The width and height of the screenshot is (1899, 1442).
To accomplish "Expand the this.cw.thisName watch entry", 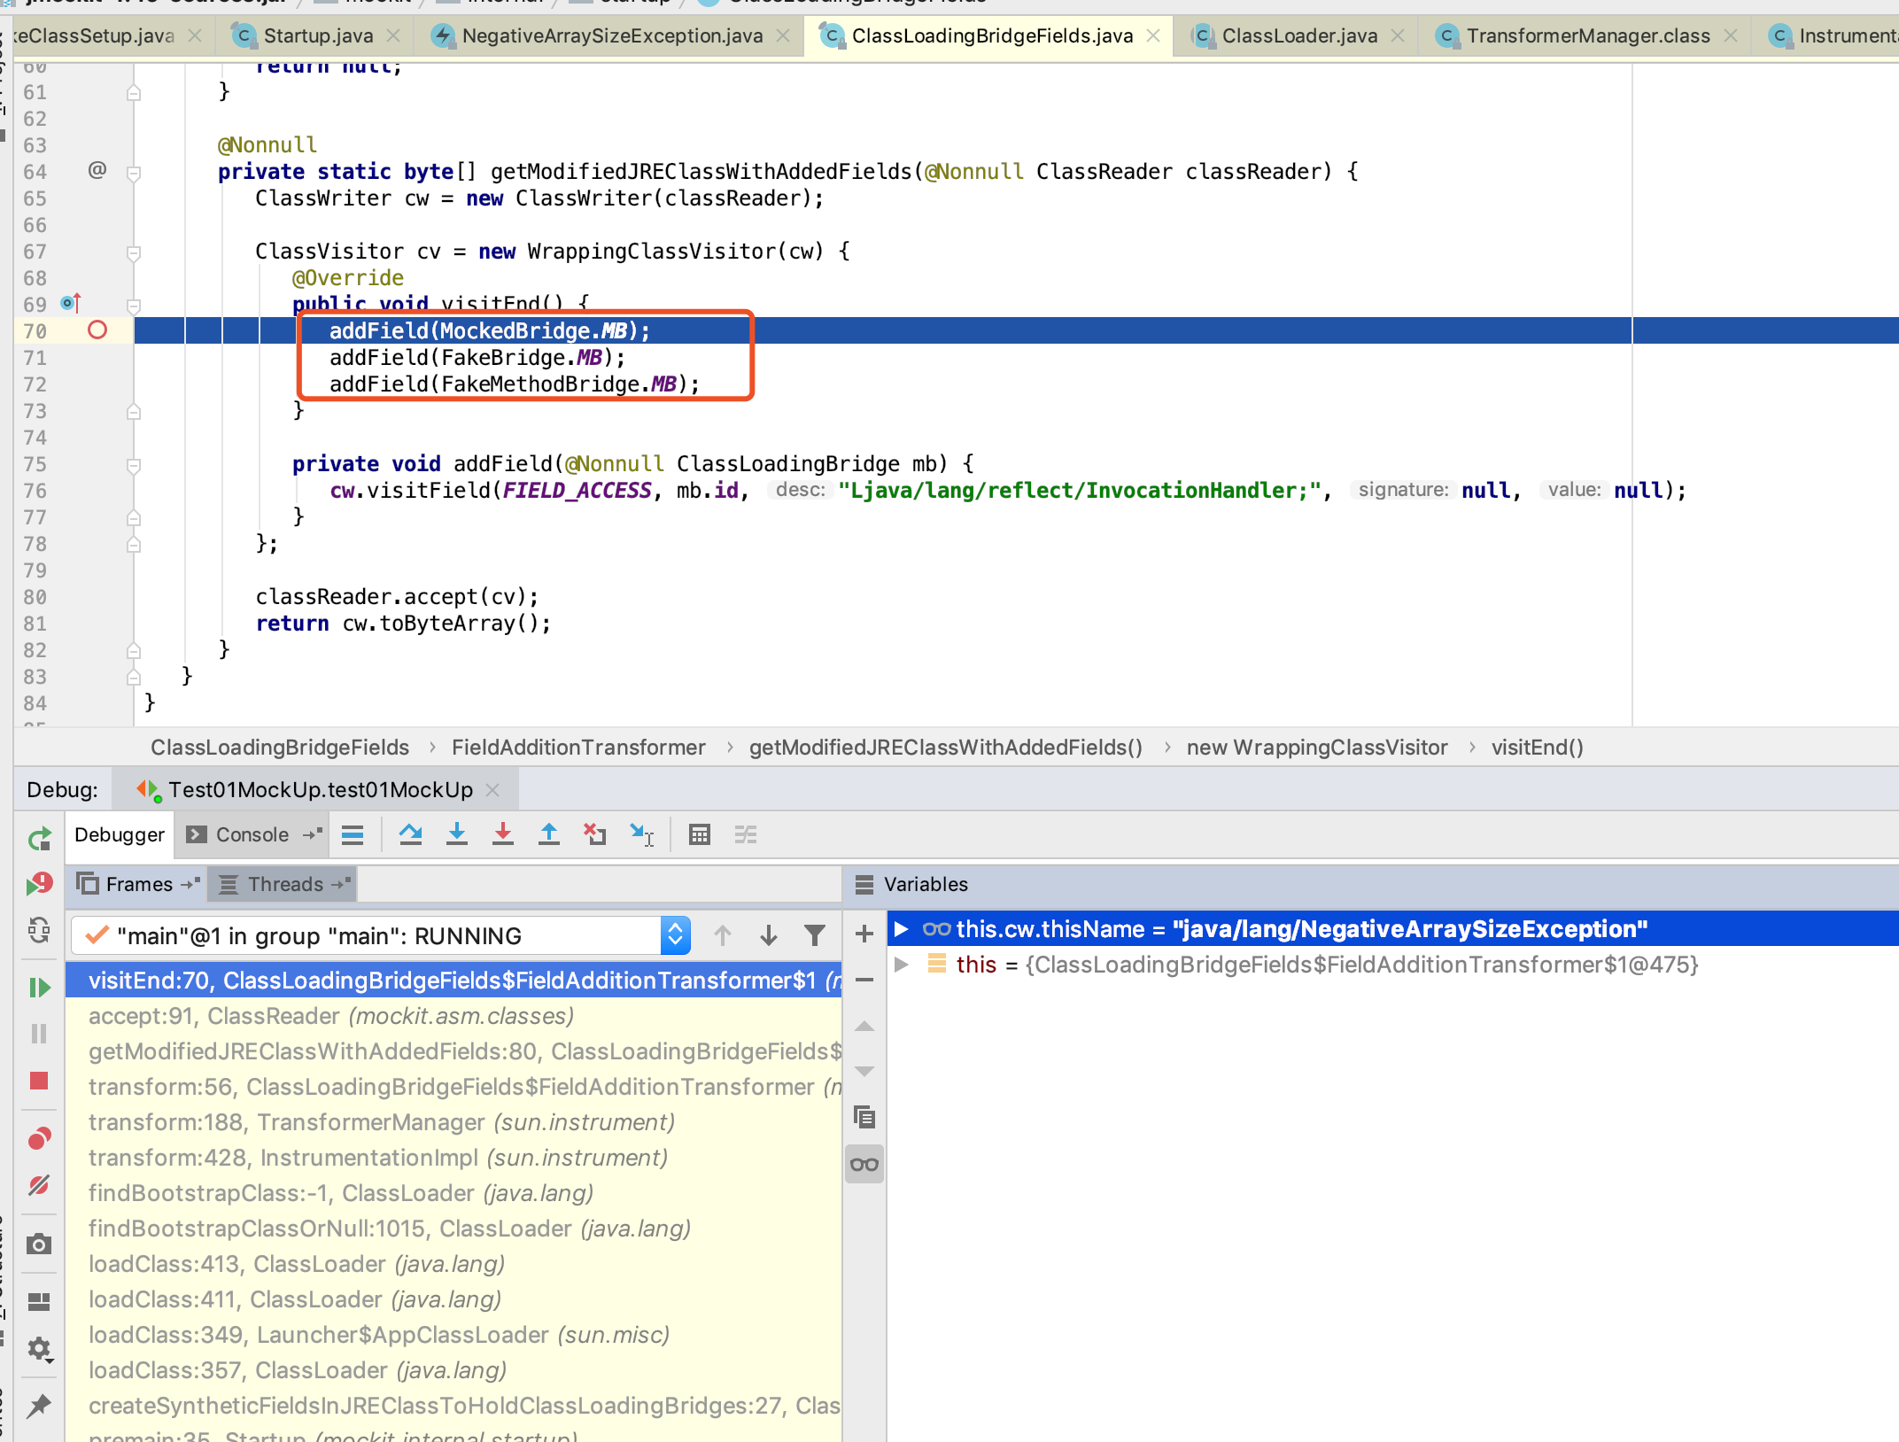I will 902,929.
